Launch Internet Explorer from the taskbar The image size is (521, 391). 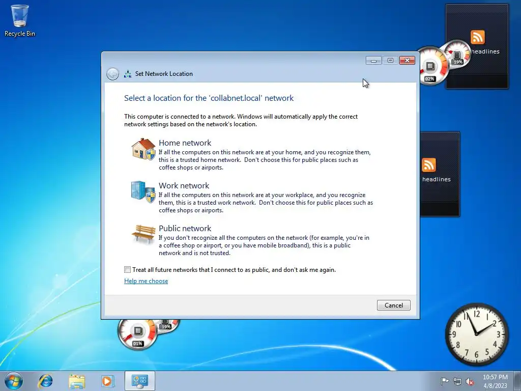pyautogui.click(x=45, y=381)
